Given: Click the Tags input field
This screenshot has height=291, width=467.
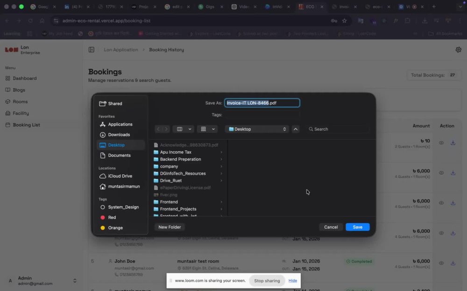Looking at the screenshot, I should (x=262, y=115).
